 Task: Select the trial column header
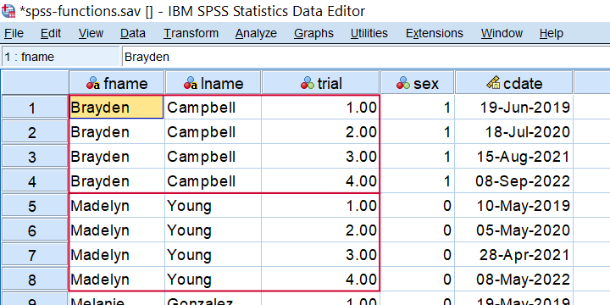320,82
